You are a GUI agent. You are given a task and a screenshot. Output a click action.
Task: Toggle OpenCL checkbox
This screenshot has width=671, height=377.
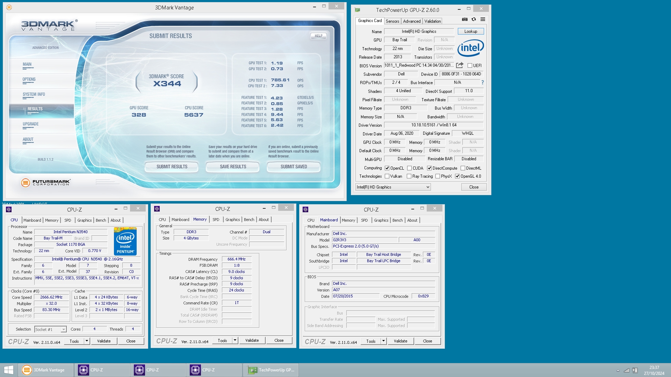pos(387,168)
